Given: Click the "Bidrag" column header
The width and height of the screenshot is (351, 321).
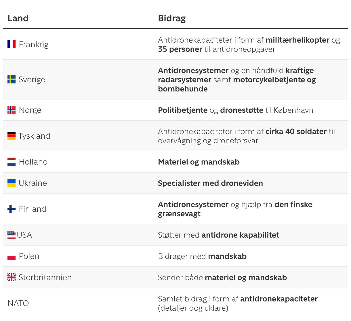Looking at the screenshot, I should [x=172, y=18].
